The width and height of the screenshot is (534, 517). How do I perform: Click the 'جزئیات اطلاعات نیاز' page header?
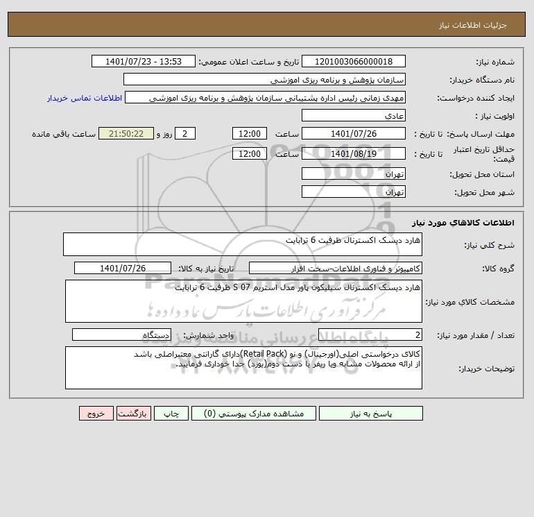[x=473, y=25]
